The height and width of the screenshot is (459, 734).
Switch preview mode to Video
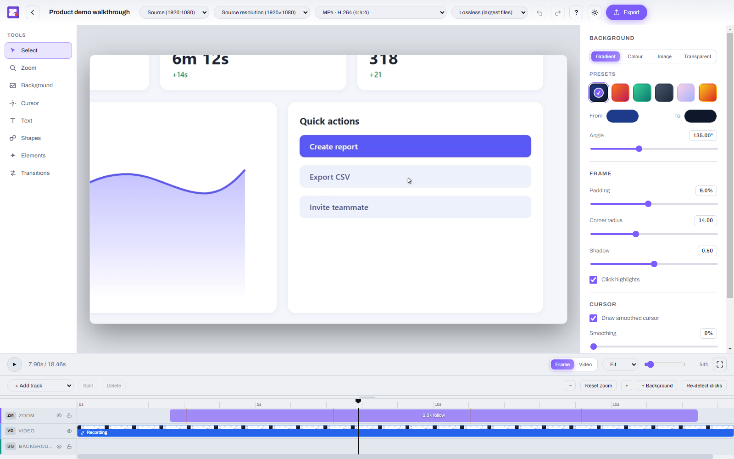[x=585, y=364]
